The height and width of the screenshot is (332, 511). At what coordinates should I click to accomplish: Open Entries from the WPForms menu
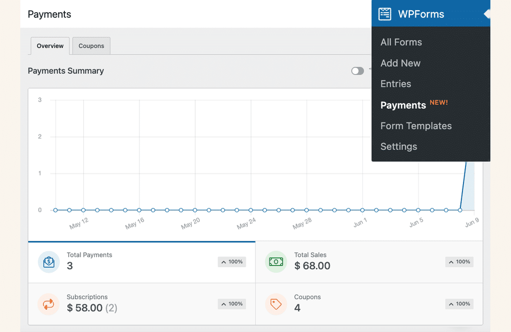click(x=396, y=84)
